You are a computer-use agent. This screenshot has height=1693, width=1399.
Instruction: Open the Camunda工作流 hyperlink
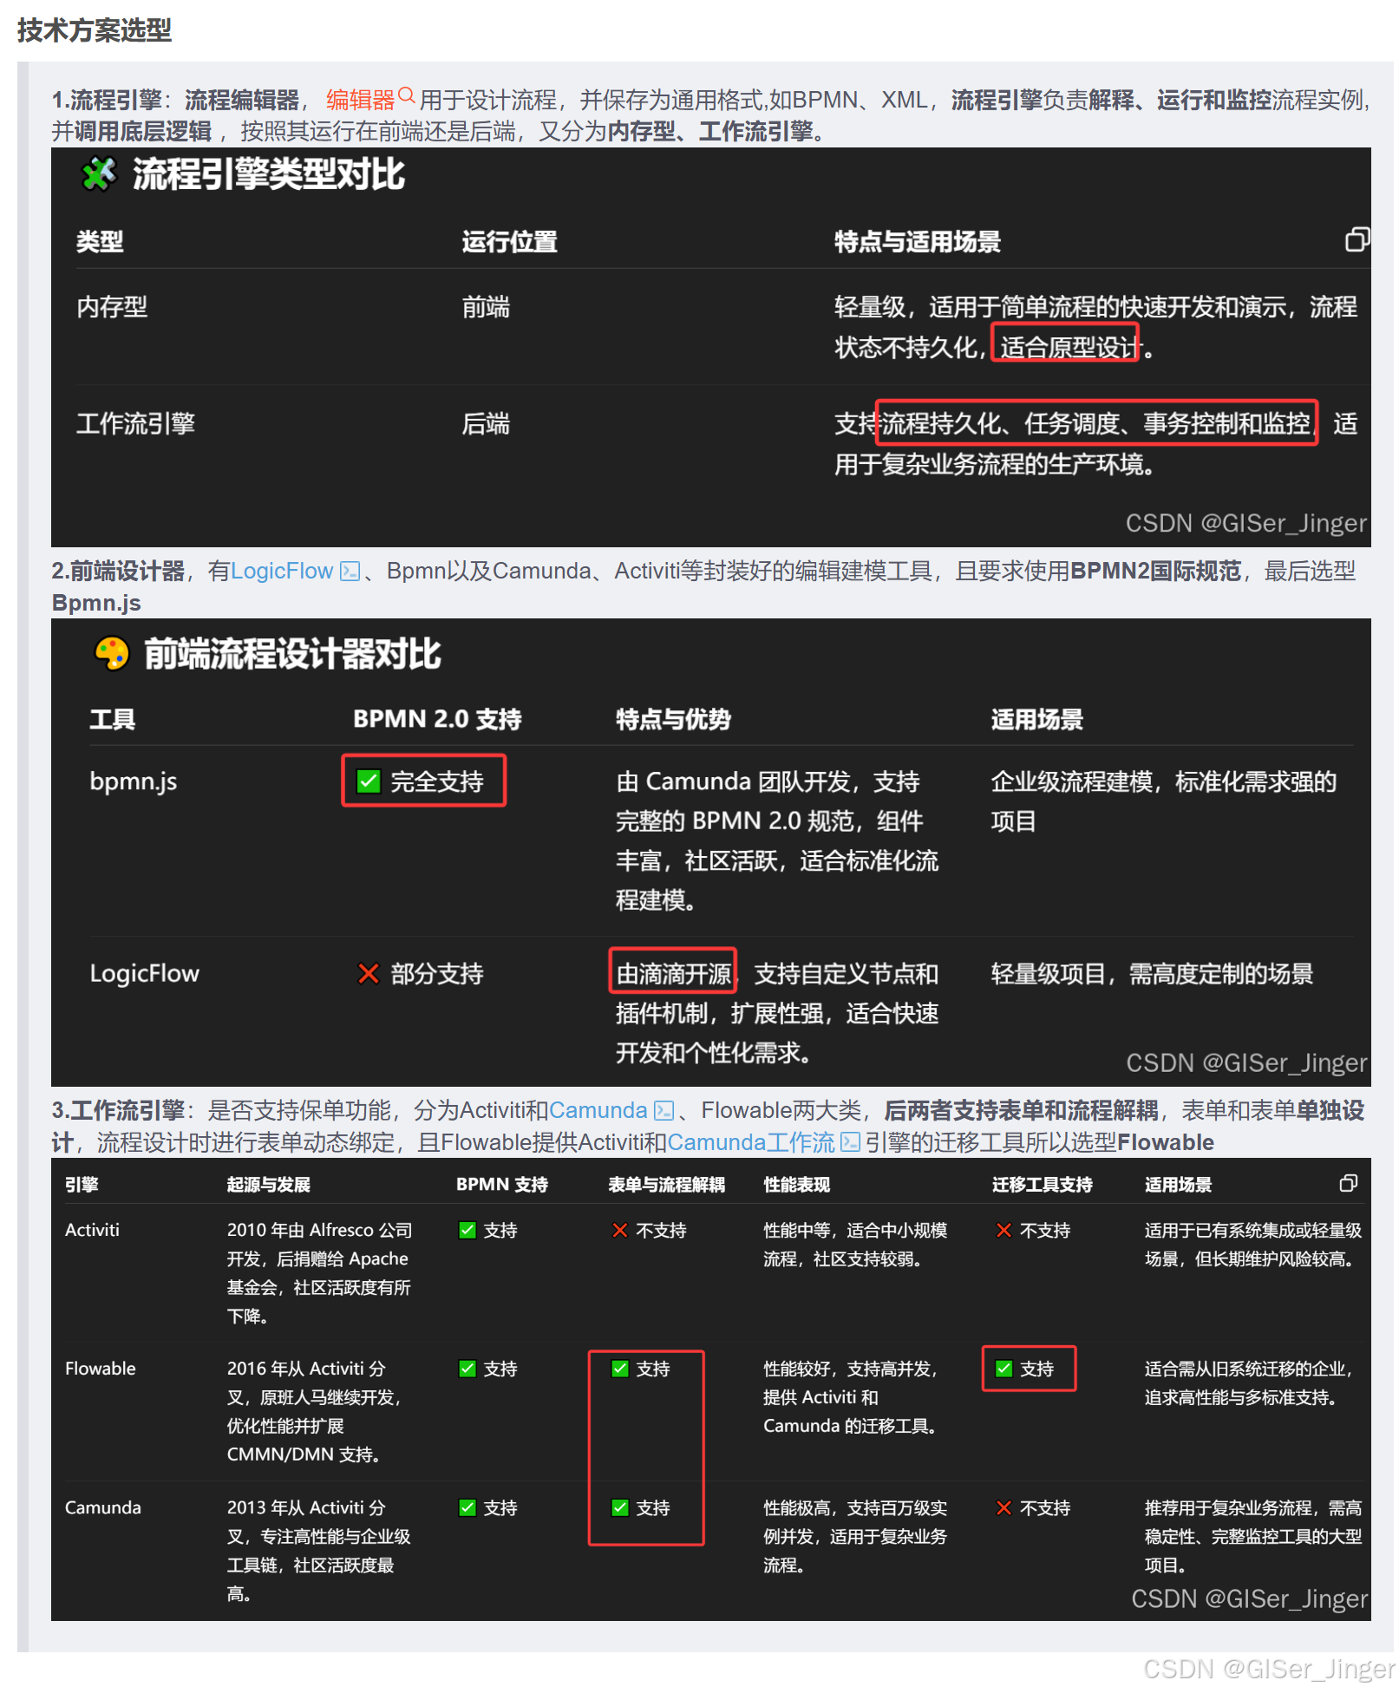[x=751, y=1142]
